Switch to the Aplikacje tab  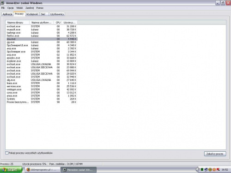point(7,14)
